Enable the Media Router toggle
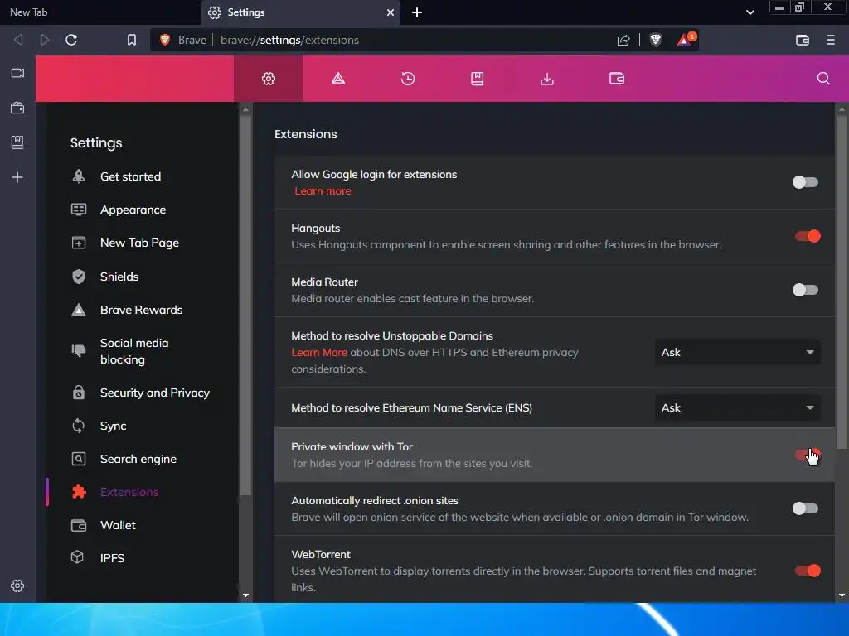Image resolution: width=849 pixels, height=636 pixels. click(805, 290)
